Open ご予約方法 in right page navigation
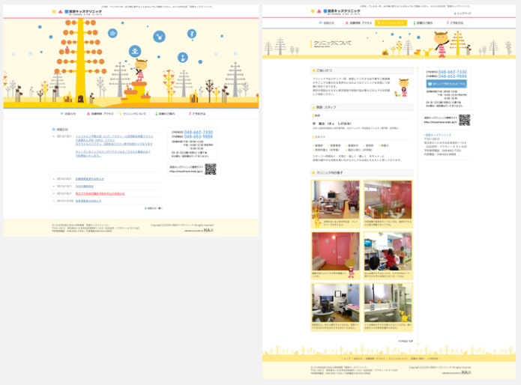 (455, 23)
